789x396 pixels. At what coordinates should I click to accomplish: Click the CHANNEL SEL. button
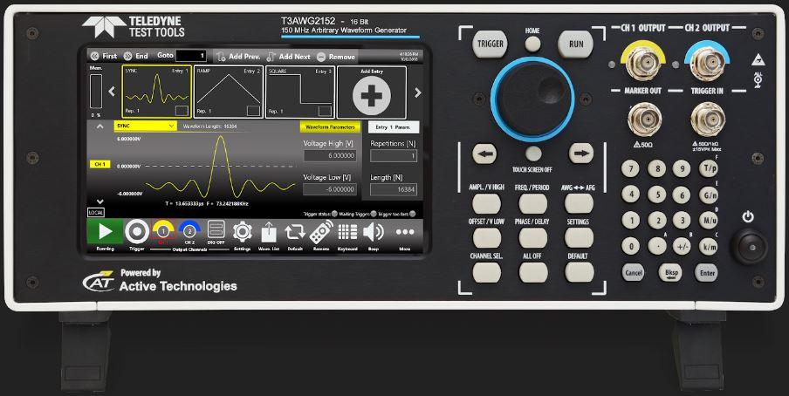pos(487,272)
